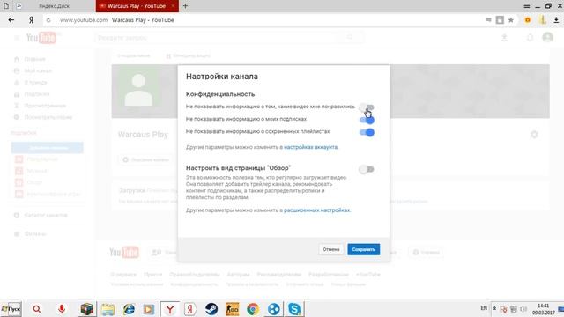This screenshot has height=317, width=564.
Task: Select the Warcaus Play - YouTube tab
Action: tap(136, 6)
